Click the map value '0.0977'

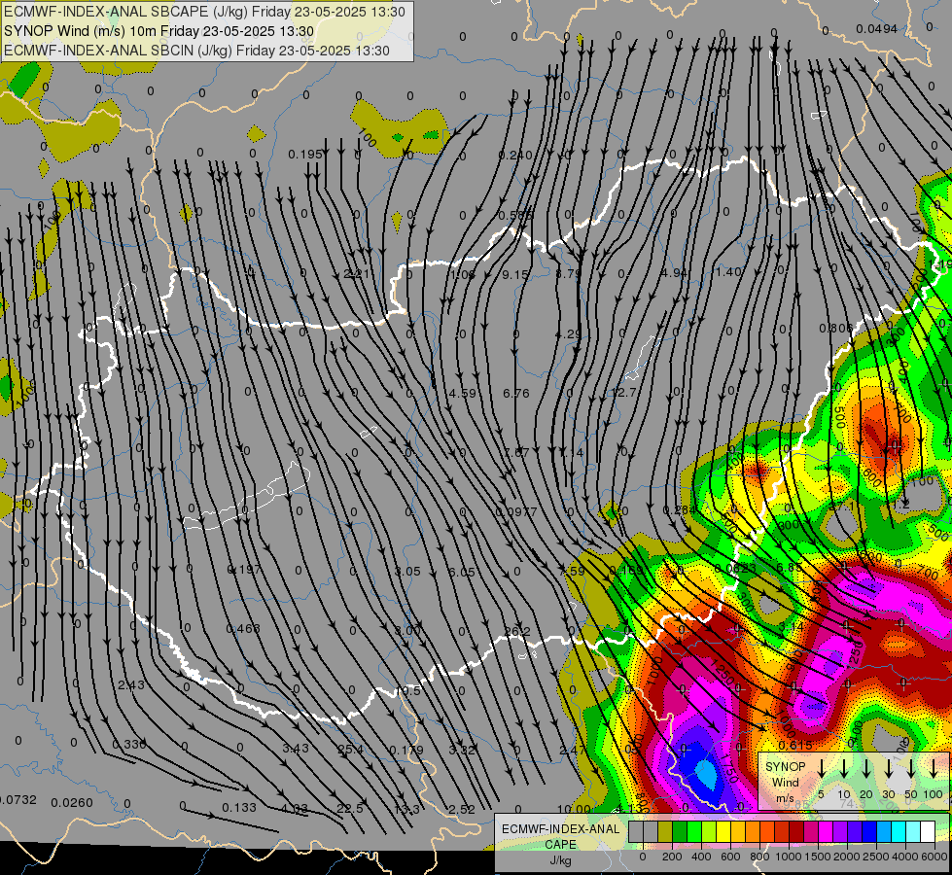[516, 512]
